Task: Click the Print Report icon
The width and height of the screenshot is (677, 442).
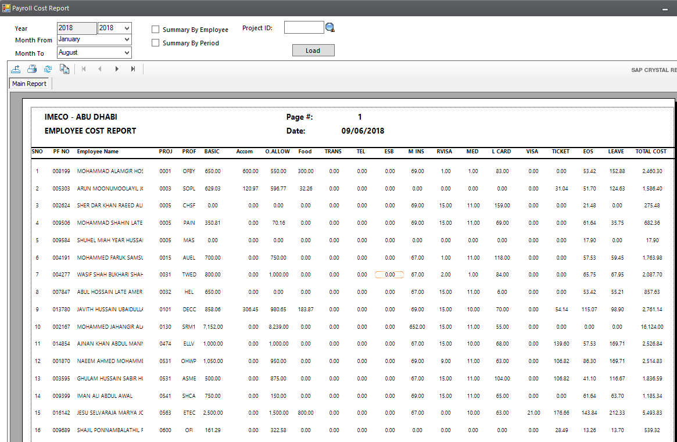Action: point(32,69)
